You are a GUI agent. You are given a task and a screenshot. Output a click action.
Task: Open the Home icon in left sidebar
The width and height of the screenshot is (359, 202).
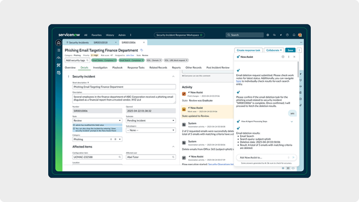(x=58, y=43)
